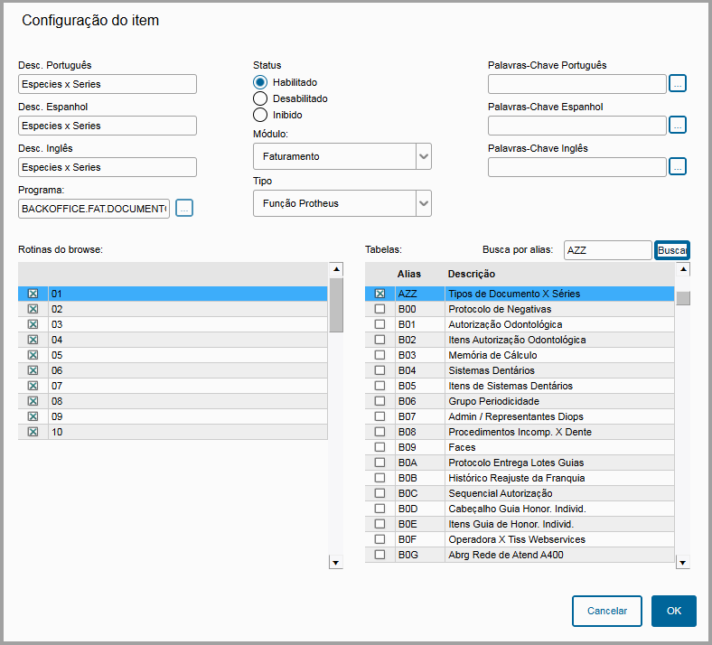Open the Tipo Função Protheus dropdown
The width and height of the screenshot is (712, 645).
point(423,203)
